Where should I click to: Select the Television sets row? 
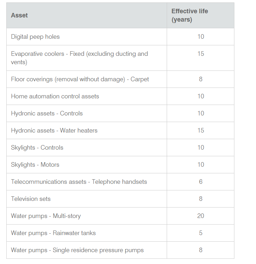tap(120, 199)
